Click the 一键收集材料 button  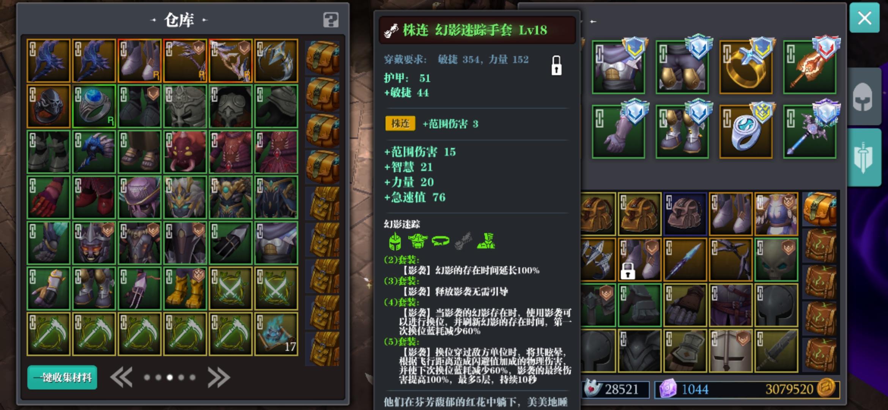62,377
